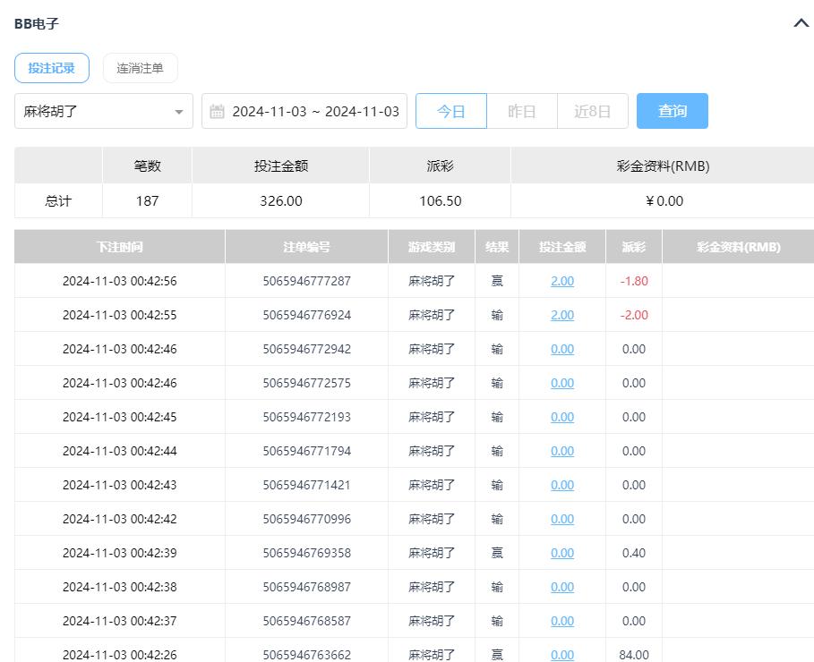Open the amount link on order 5065946763662
The height and width of the screenshot is (662, 814).
coord(561,655)
